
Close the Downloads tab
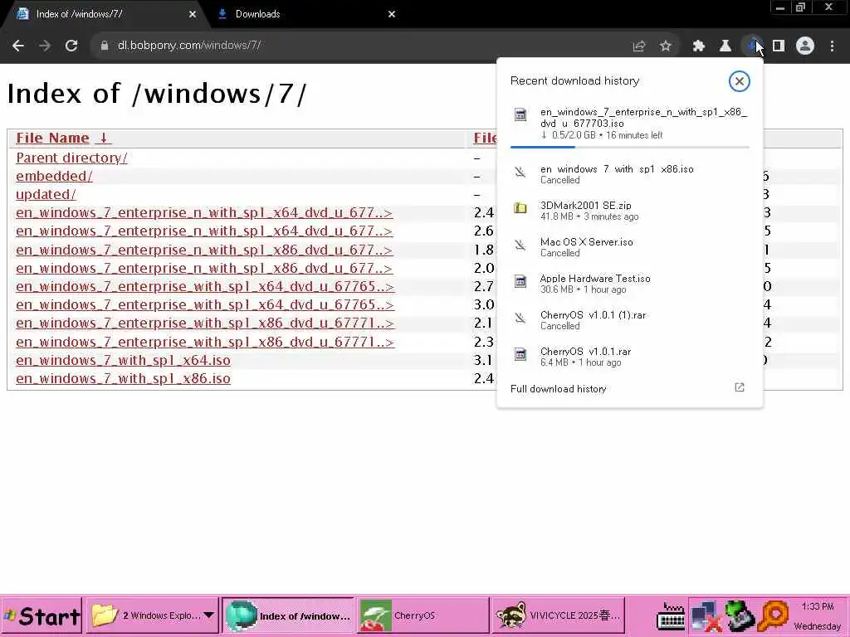pyautogui.click(x=392, y=15)
